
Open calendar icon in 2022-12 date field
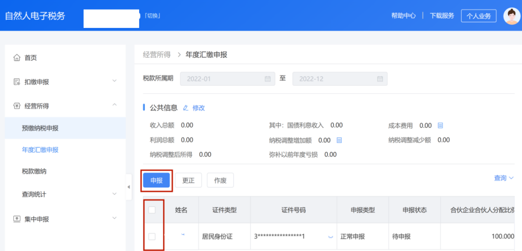(380, 79)
